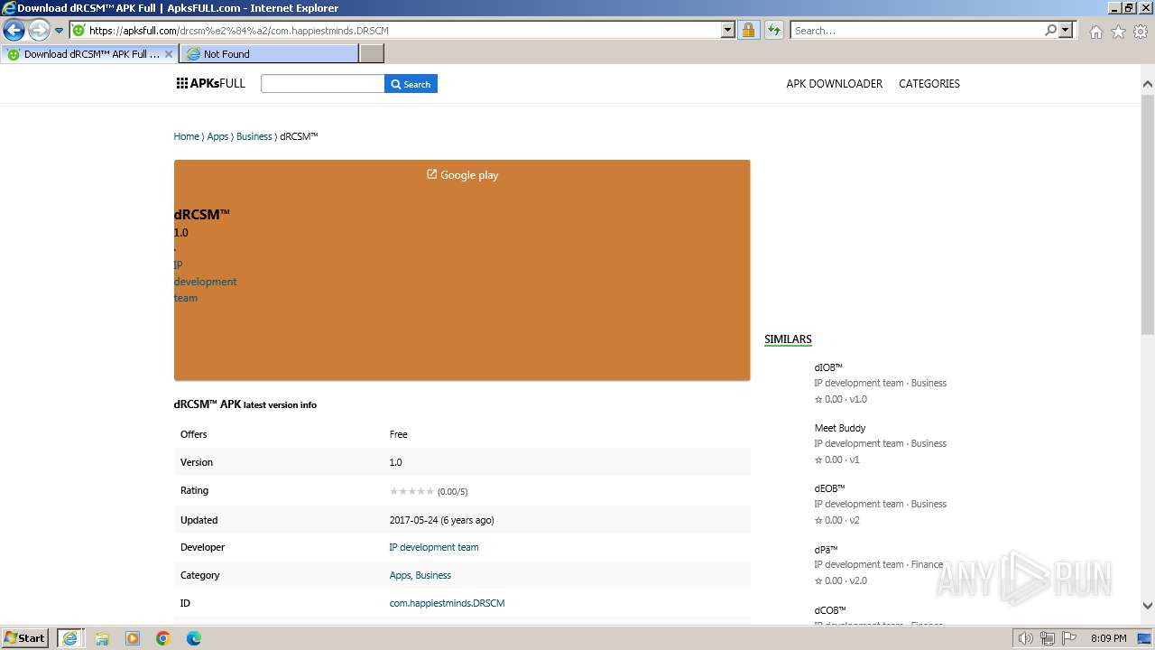Click the security lock icon
This screenshot has width=1155, height=650.
tap(748, 31)
